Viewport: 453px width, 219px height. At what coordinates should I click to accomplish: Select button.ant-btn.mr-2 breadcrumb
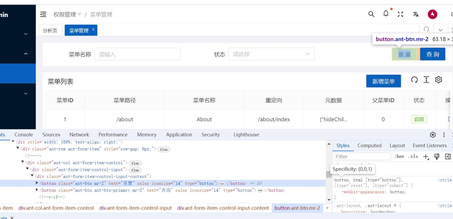(x=297, y=208)
